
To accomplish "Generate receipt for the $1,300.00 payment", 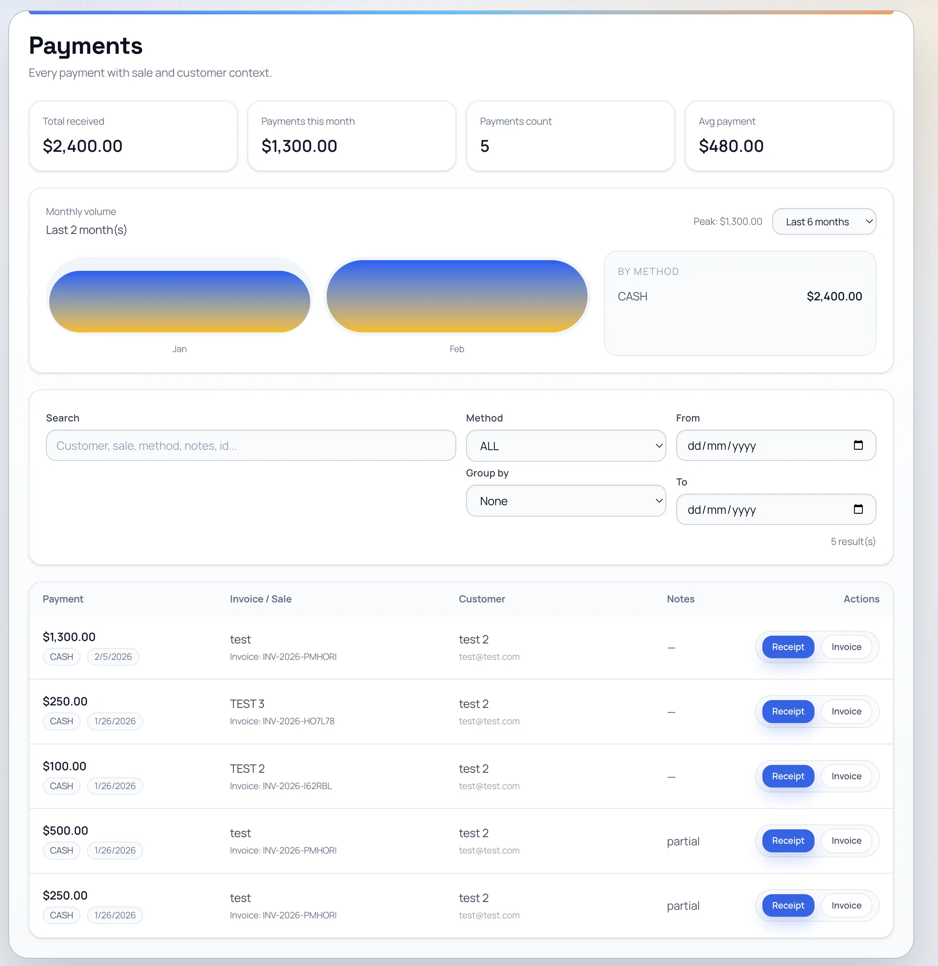I will click(x=787, y=647).
